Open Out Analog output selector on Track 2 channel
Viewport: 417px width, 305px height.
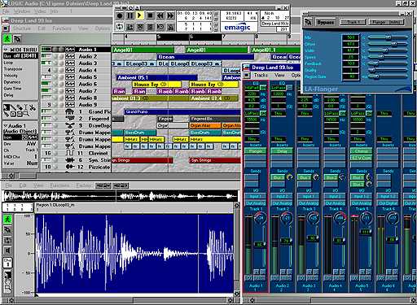[282, 203]
